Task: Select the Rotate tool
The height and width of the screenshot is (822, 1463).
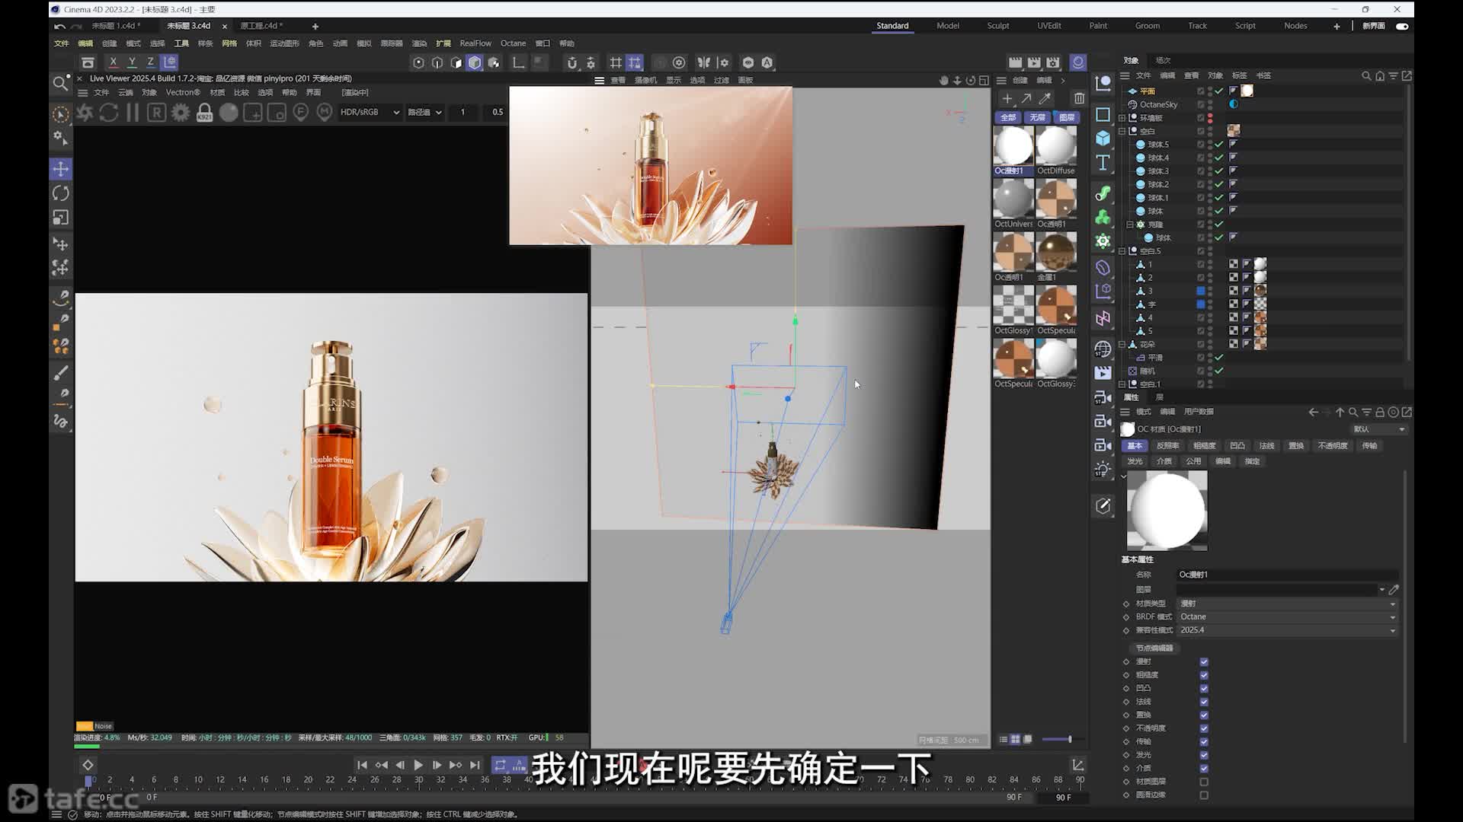Action: 61,193
